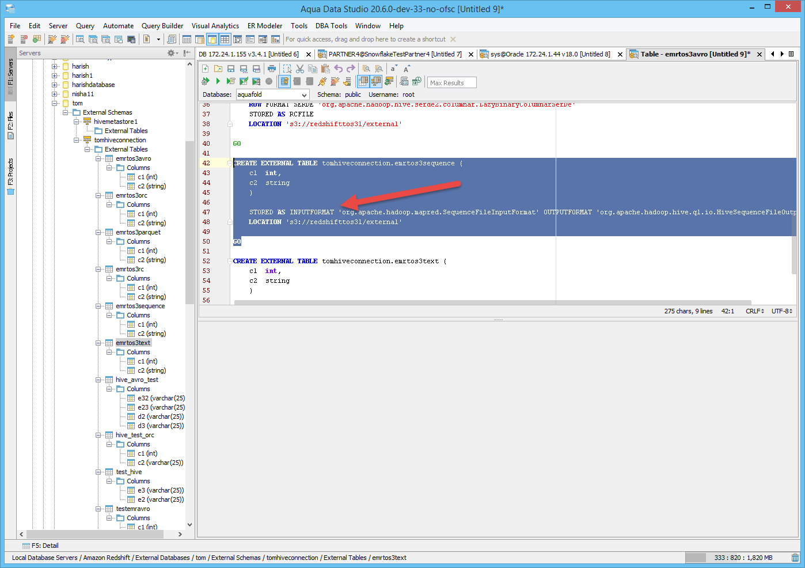The height and width of the screenshot is (568, 805).
Task: Click the Cut scissors icon
Action: pos(300,69)
